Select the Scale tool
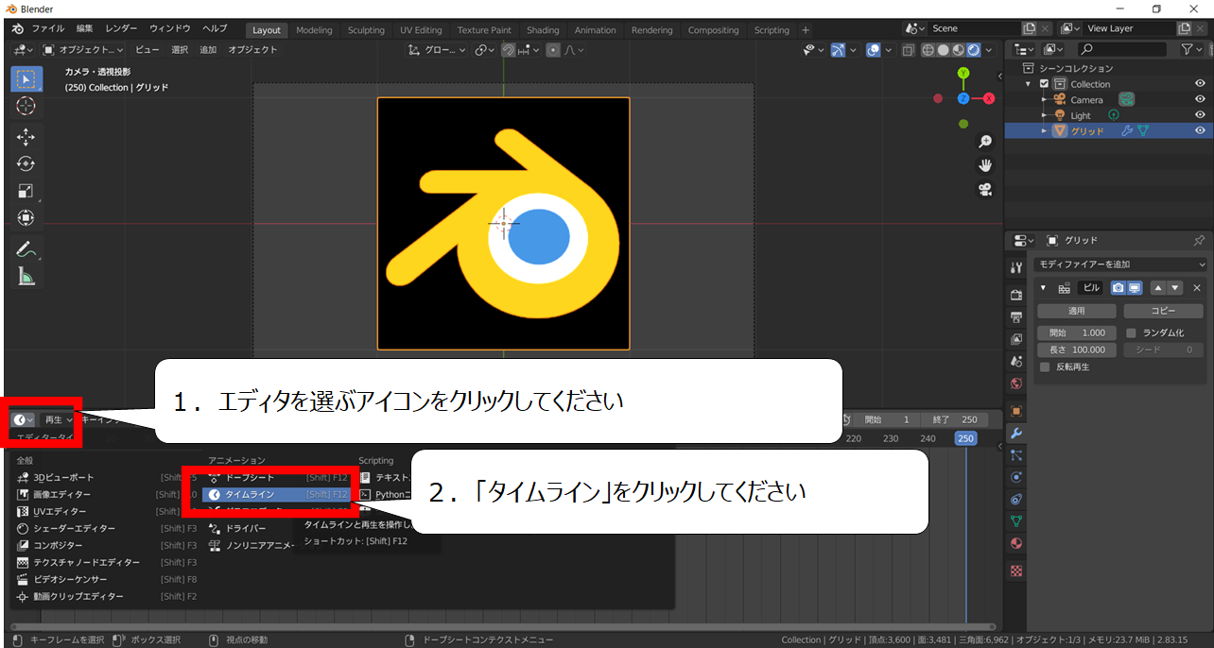This screenshot has width=1214, height=648. (26, 191)
